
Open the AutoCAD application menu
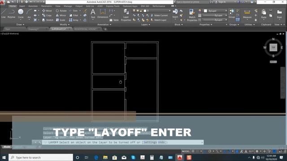tap(2, 2)
